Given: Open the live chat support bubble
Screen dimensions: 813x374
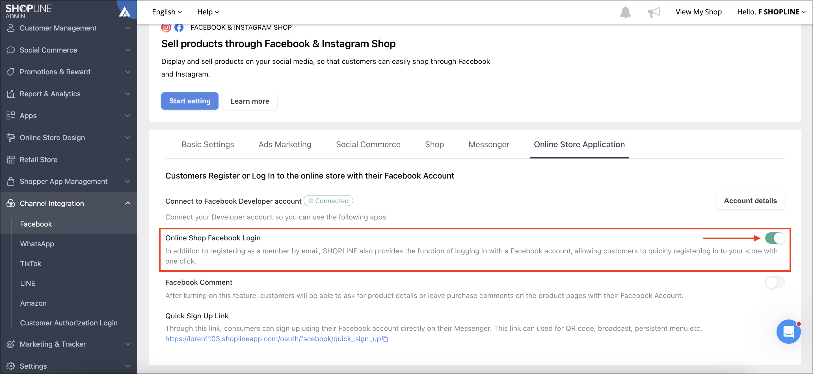Looking at the screenshot, I should [x=788, y=331].
